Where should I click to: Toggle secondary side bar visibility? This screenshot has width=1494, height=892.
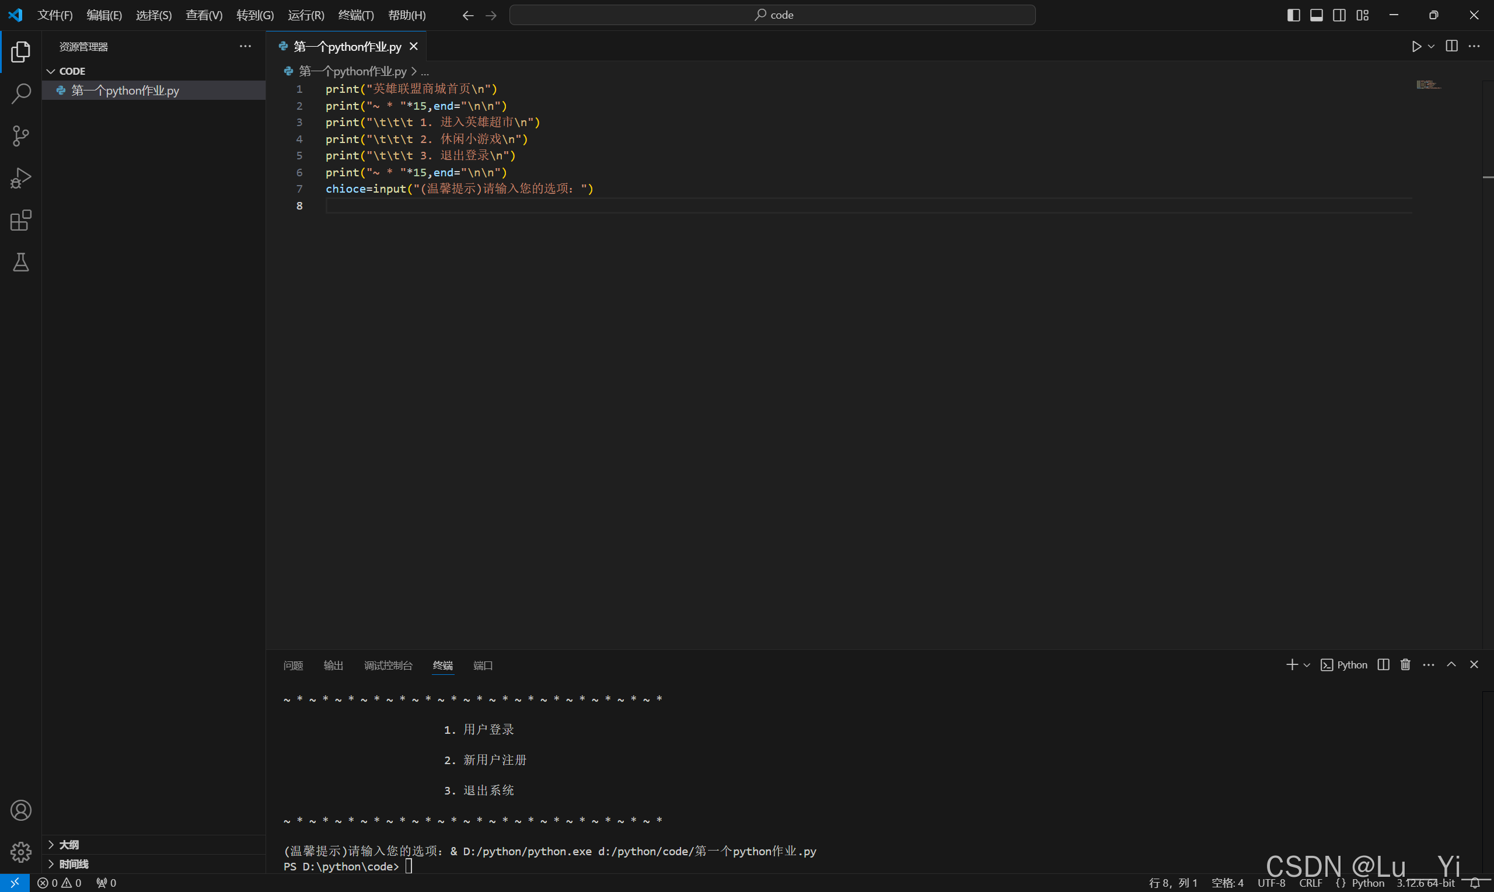point(1339,15)
